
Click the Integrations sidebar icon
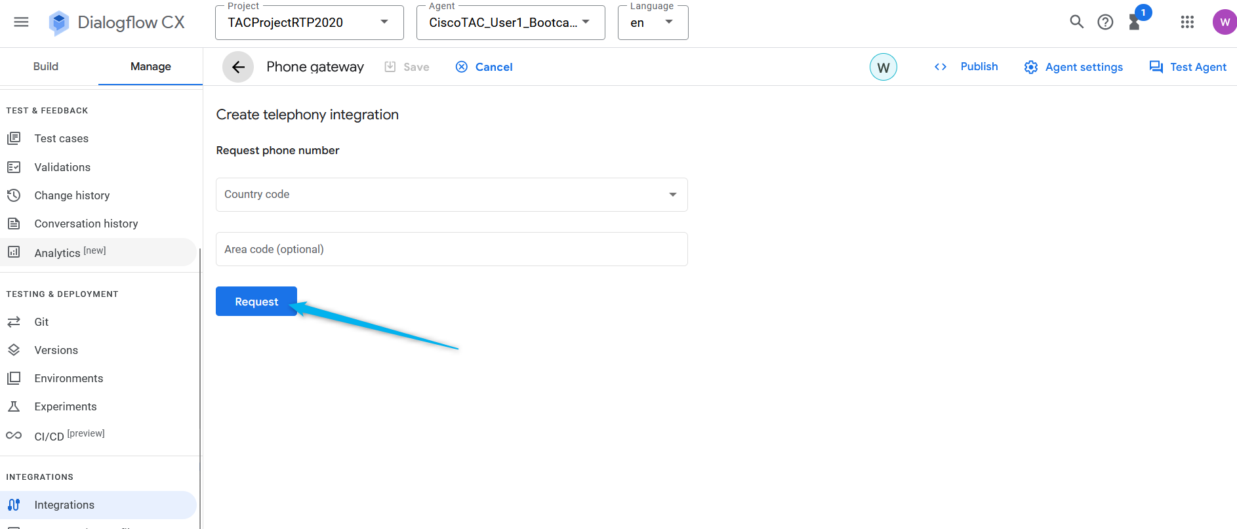click(x=14, y=505)
